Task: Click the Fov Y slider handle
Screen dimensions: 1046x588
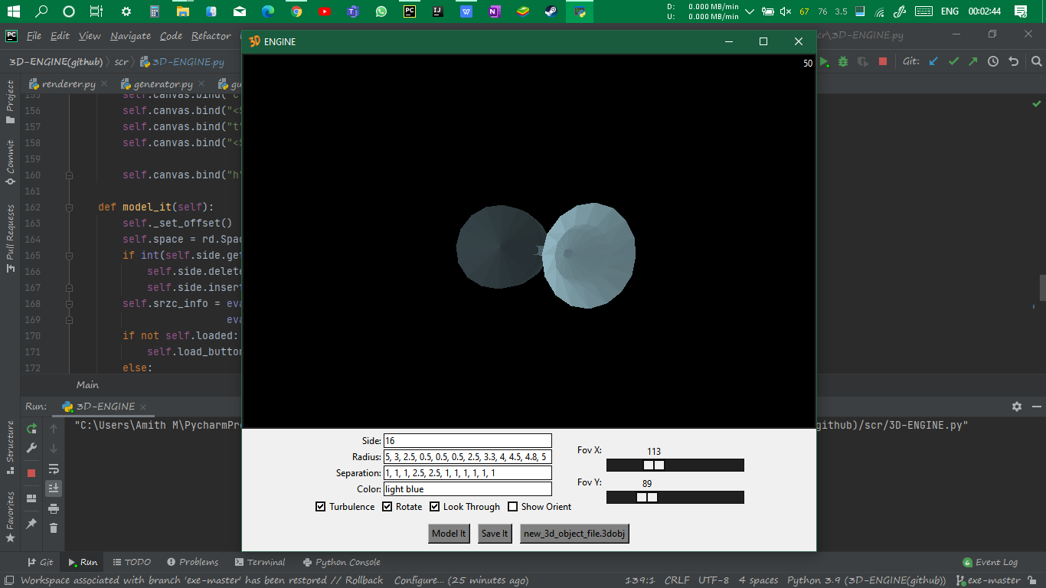Action: pos(647,498)
